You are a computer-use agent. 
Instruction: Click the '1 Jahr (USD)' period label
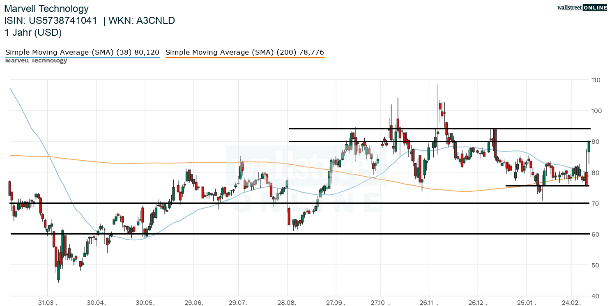(33, 33)
